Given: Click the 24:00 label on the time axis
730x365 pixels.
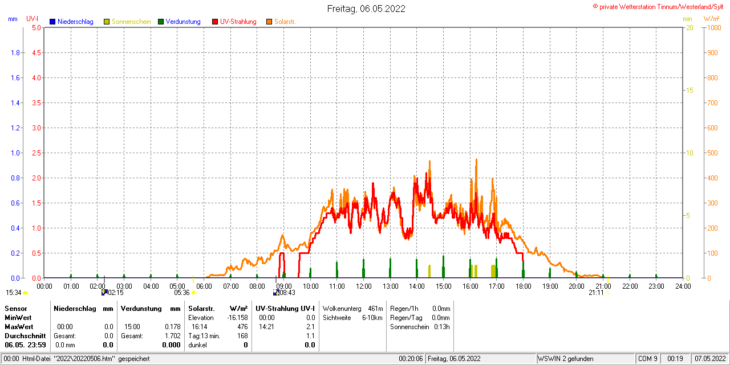Looking at the screenshot, I should click(x=683, y=286).
